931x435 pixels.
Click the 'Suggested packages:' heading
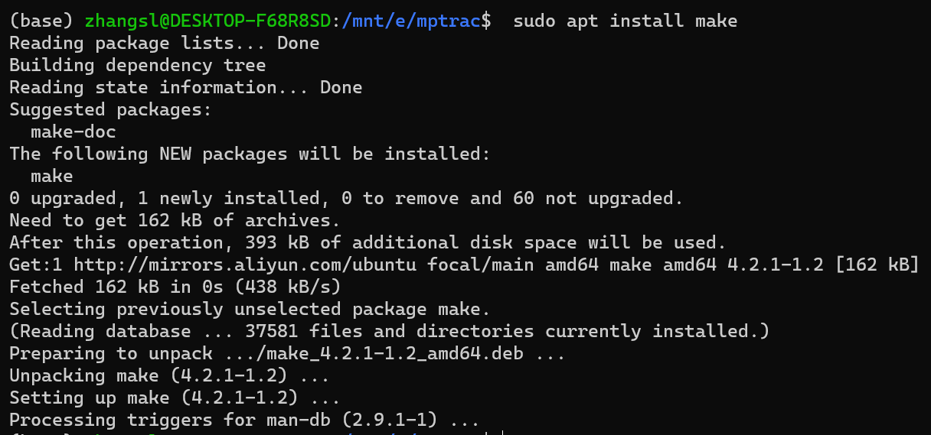coord(110,109)
